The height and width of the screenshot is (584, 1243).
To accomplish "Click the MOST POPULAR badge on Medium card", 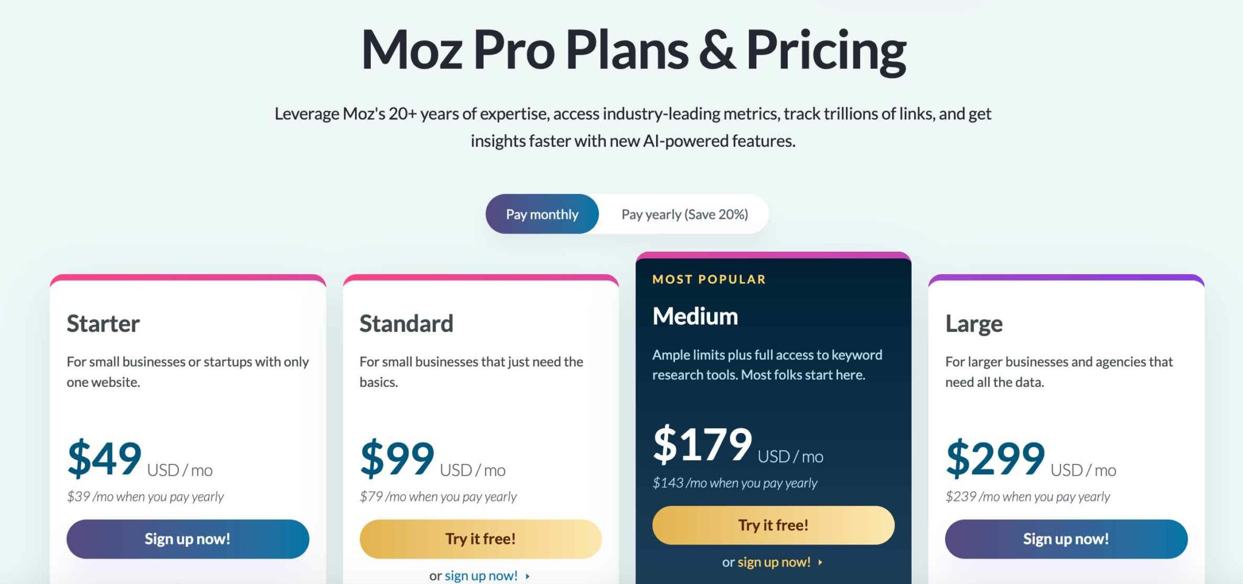I will (x=708, y=279).
